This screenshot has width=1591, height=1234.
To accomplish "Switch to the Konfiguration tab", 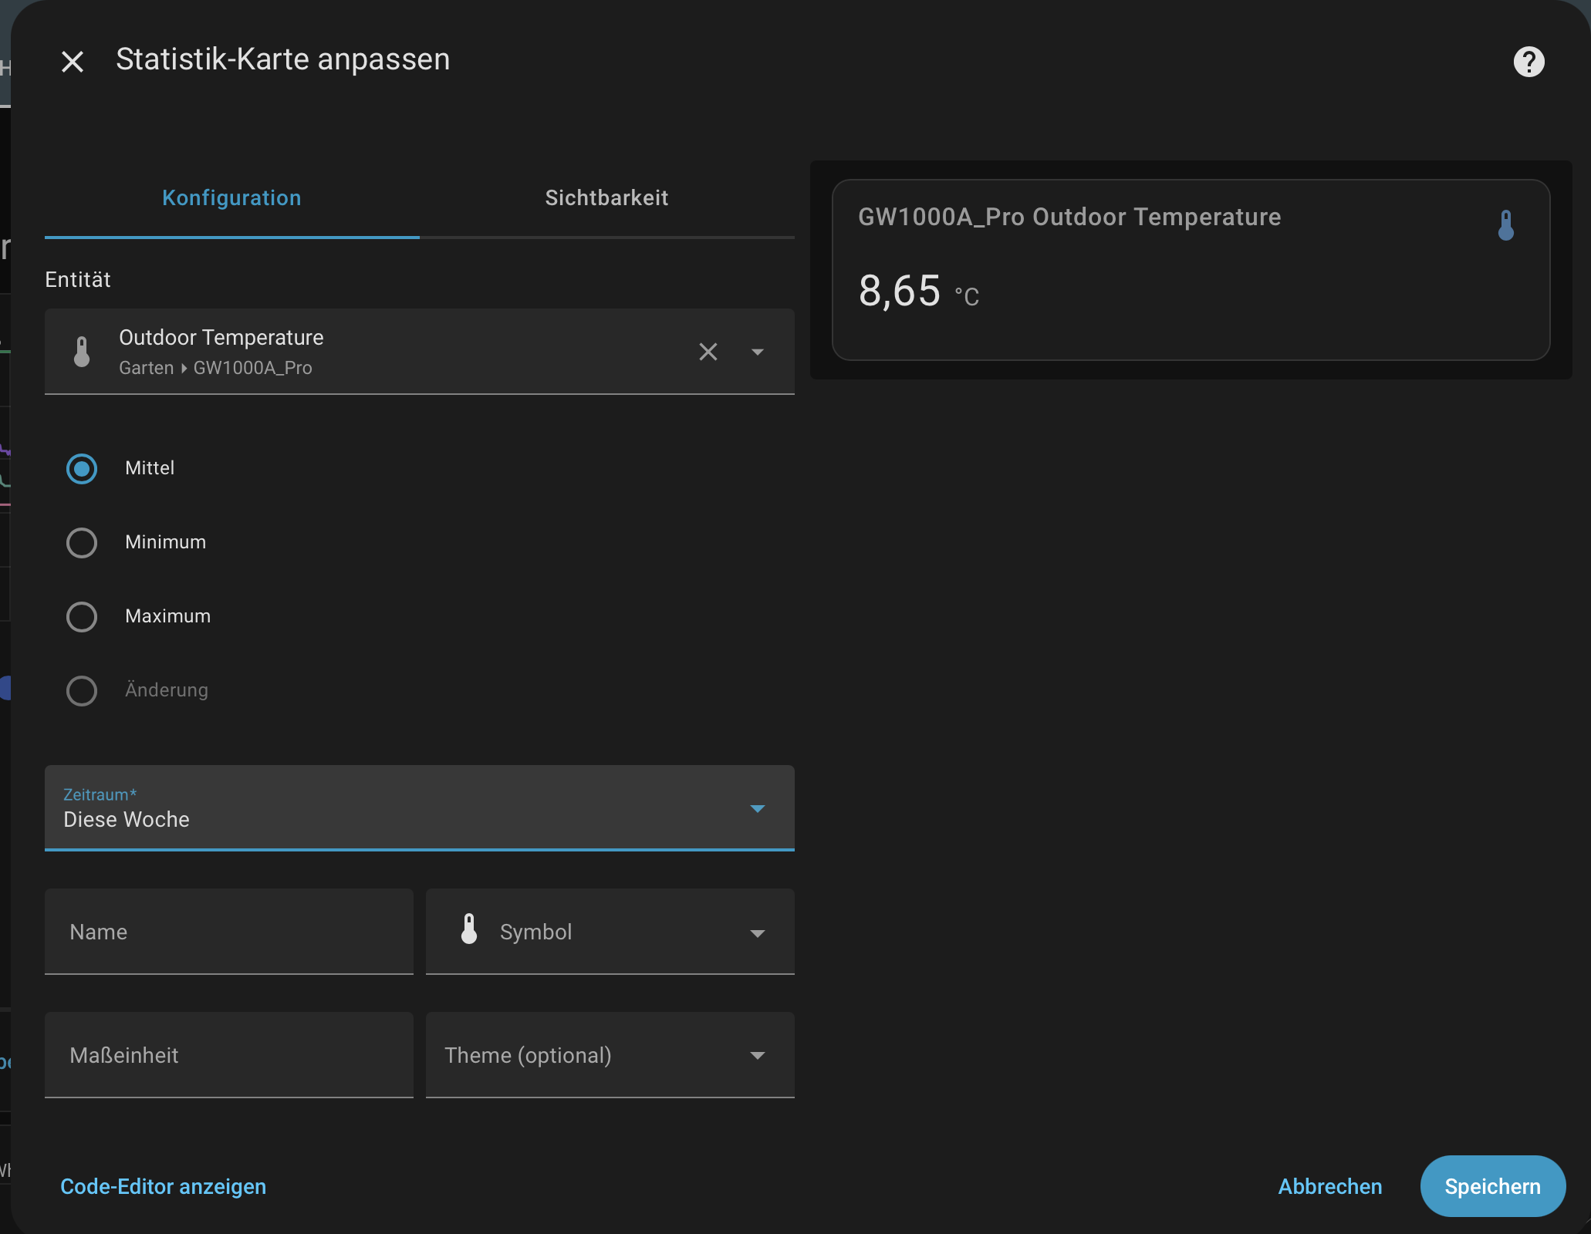I will point(231,198).
